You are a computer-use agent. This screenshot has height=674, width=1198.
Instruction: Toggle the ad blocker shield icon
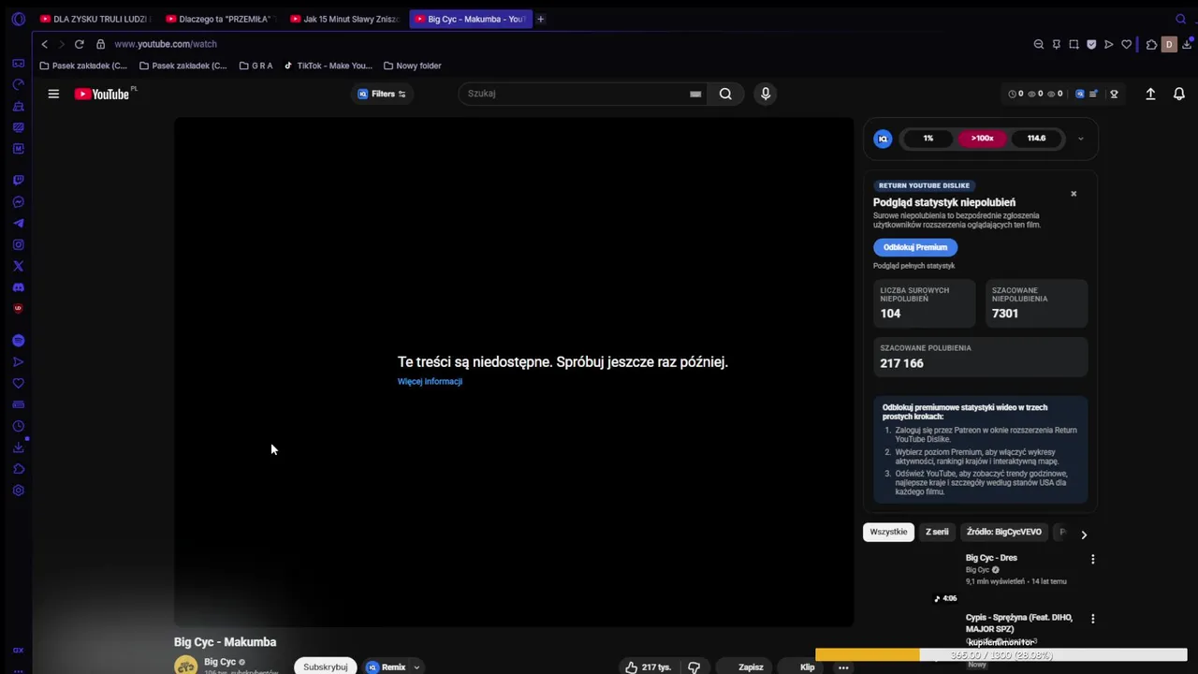click(x=1091, y=44)
